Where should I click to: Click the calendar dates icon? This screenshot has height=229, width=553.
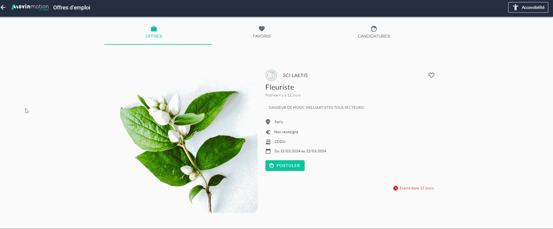click(x=268, y=151)
